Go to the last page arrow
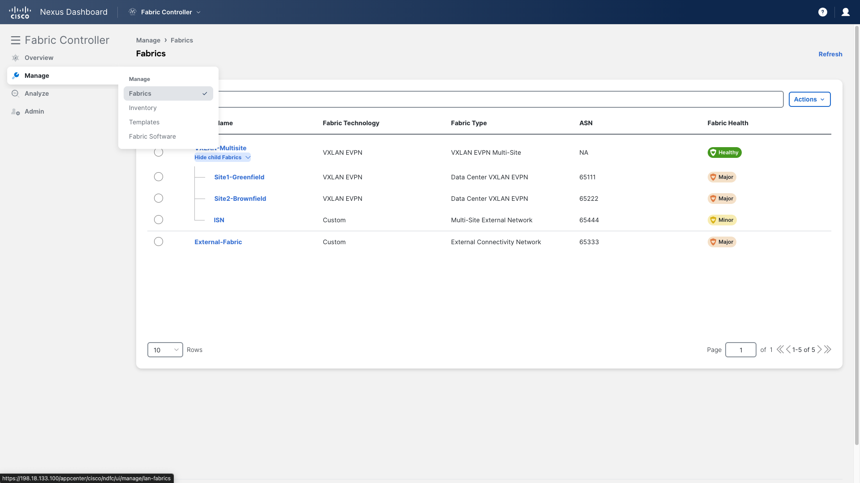 pyautogui.click(x=828, y=350)
